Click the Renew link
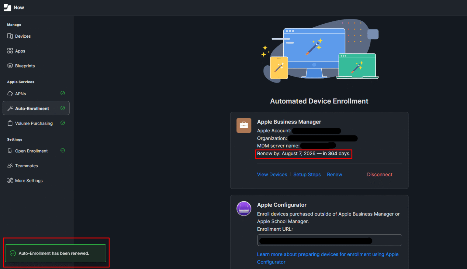Image resolution: width=467 pixels, height=269 pixels. 334,174
